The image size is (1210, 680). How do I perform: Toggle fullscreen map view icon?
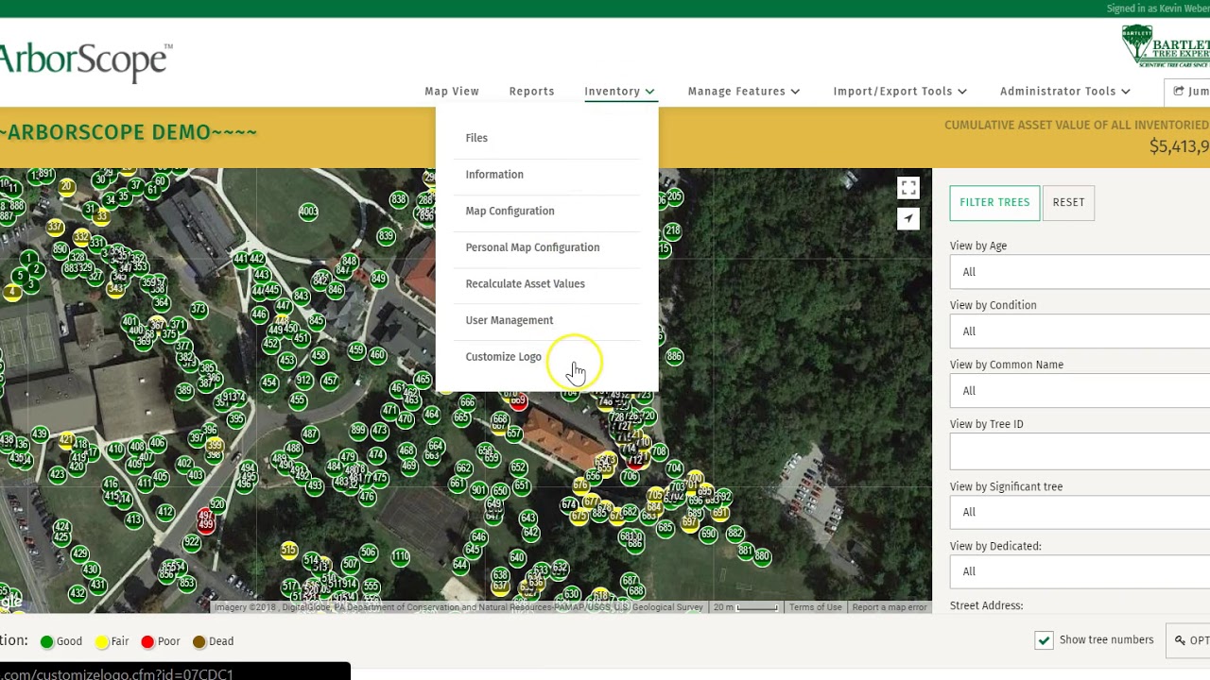coord(908,189)
